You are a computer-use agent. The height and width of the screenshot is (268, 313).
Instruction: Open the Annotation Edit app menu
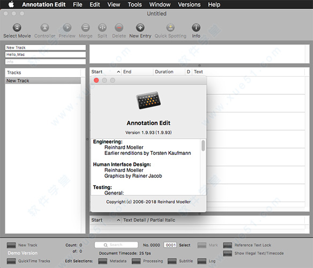tap(43, 4)
